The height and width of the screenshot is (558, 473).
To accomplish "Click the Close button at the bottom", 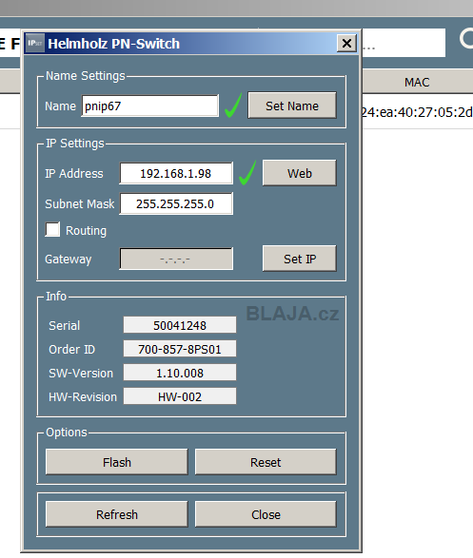I will click(266, 514).
